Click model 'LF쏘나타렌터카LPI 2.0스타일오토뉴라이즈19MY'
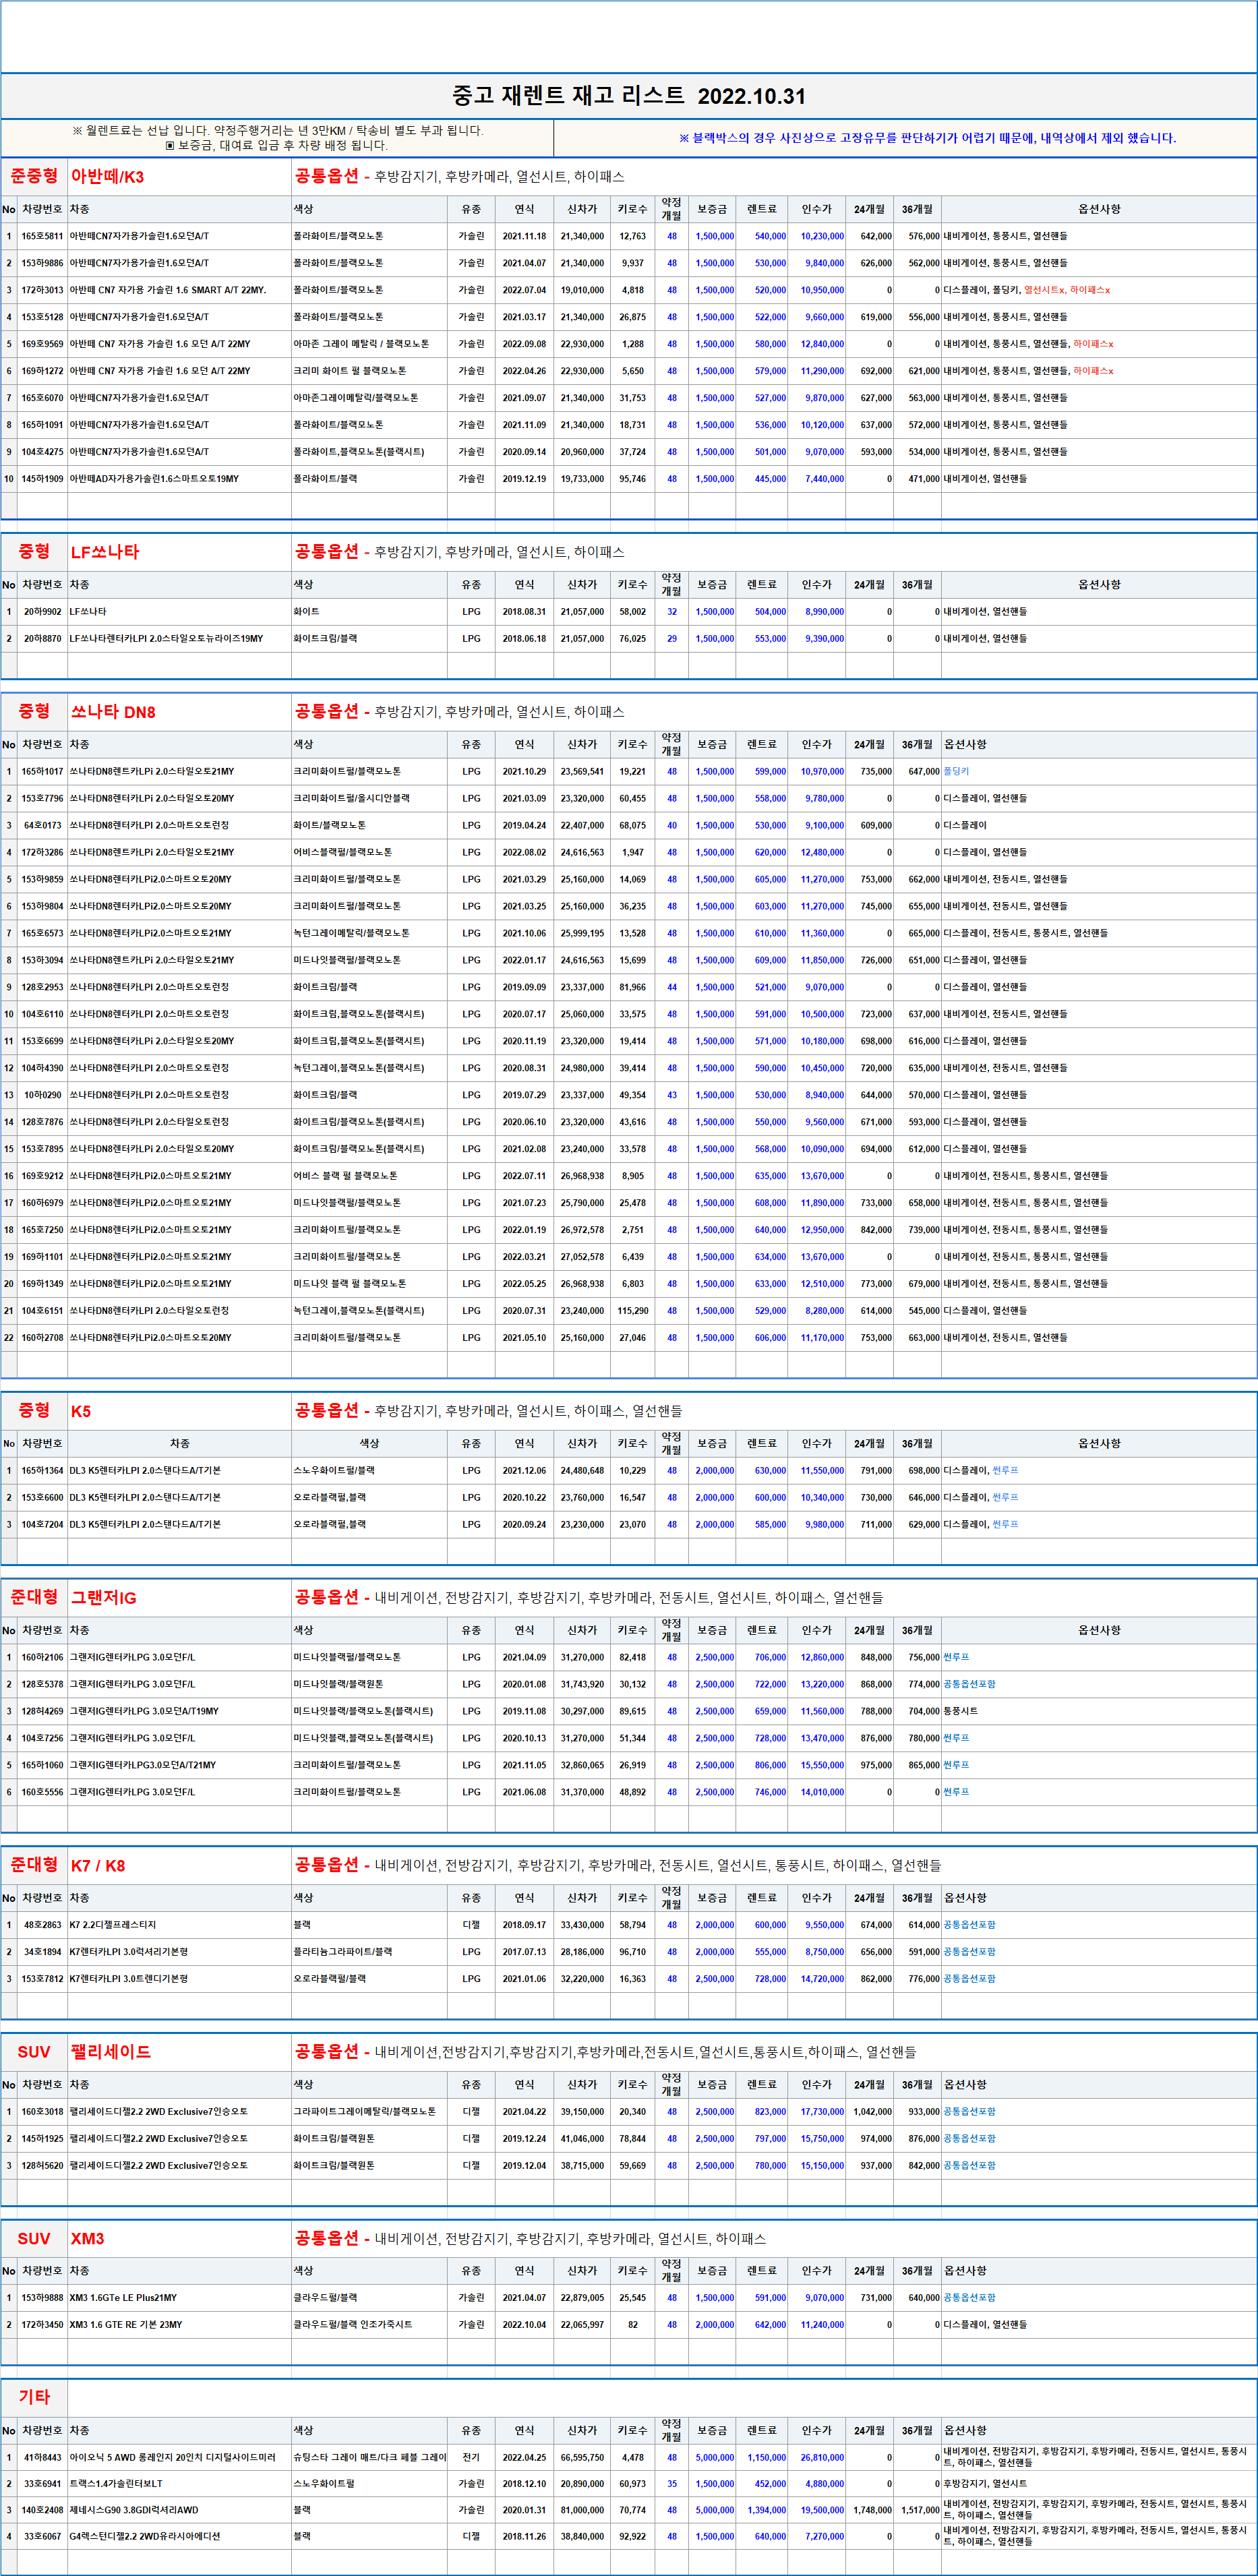 pyautogui.click(x=166, y=639)
